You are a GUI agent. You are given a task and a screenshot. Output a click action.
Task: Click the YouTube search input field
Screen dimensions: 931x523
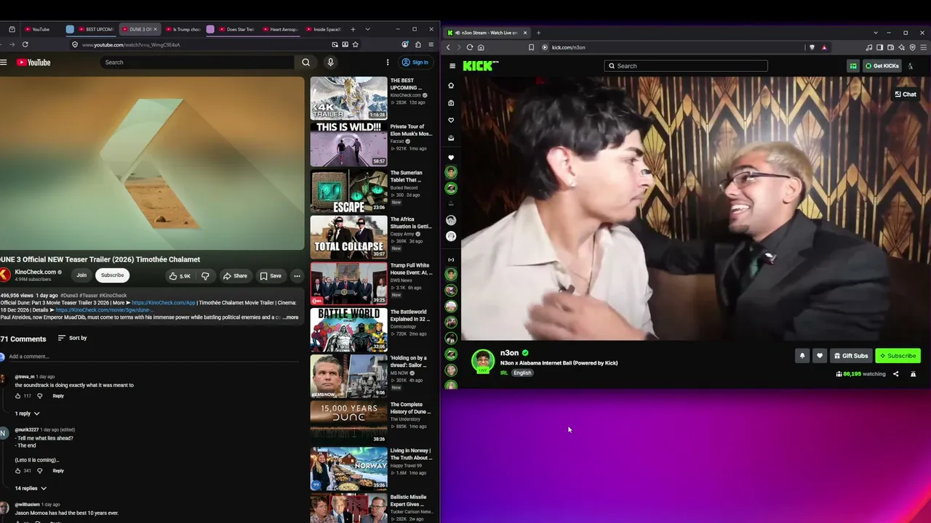click(x=198, y=62)
